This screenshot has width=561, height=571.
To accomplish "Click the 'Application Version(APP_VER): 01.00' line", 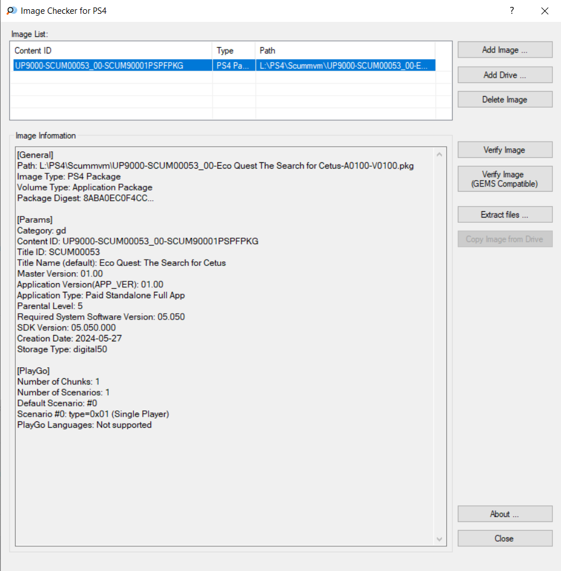I will pos(90,284).
